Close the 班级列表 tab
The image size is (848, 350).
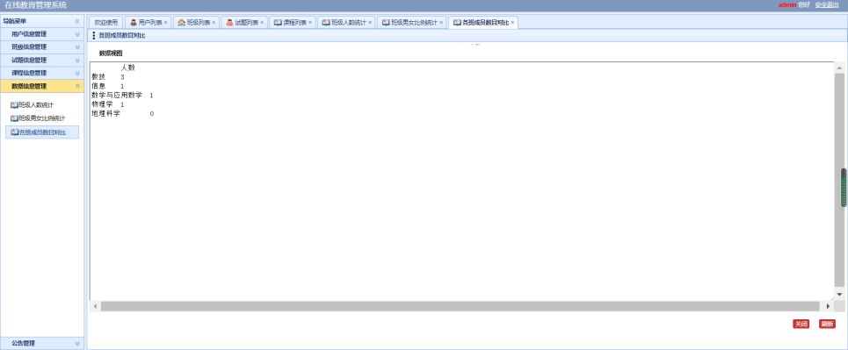pos(214,23)
